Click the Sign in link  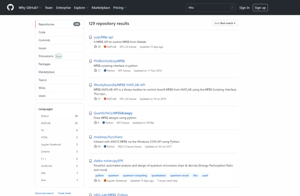point(244,8)
